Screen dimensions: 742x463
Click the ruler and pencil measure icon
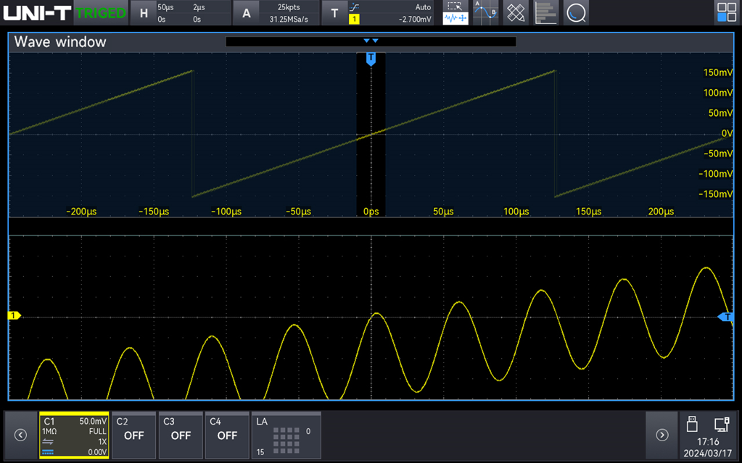[x=516, y=12]
